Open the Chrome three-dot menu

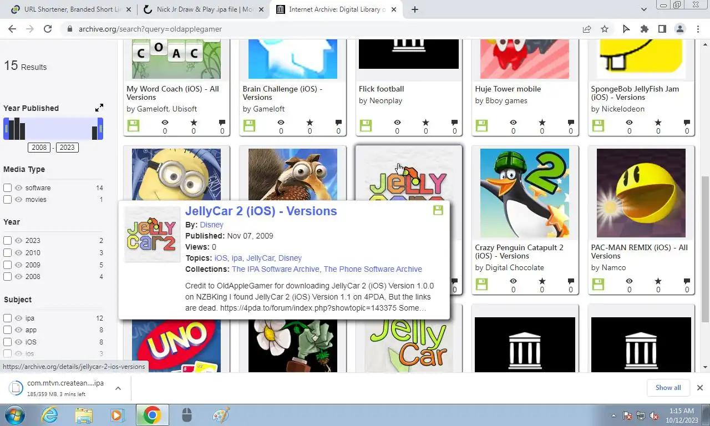[697, 29]
